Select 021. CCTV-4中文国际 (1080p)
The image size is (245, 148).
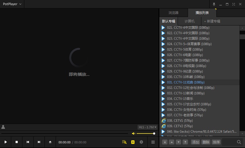click(x=199, y=28)
